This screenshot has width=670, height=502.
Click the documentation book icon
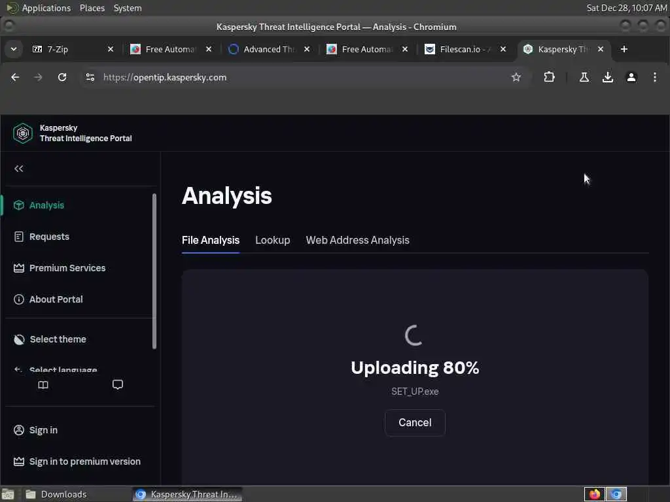[43, 385]
